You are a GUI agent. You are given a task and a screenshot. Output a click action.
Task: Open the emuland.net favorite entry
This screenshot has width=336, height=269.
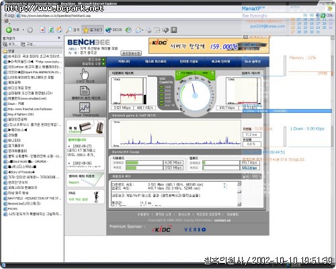pyautogui.click(x=25, y=98)
